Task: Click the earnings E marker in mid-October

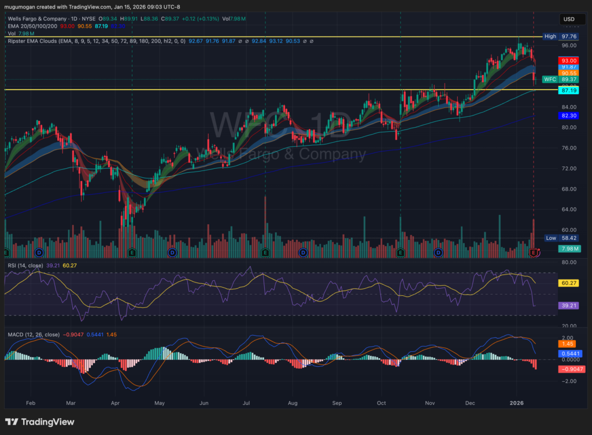Action: (x=401, y=252)
